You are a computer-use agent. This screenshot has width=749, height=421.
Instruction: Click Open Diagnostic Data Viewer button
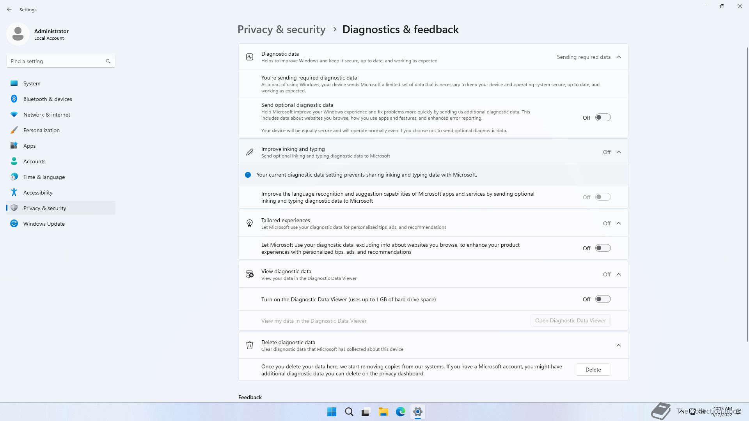tap(570, 321)
